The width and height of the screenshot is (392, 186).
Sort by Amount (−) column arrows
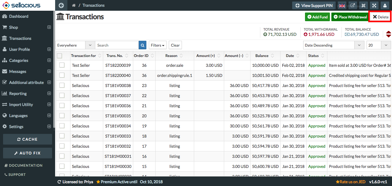[x=247, y=56]
